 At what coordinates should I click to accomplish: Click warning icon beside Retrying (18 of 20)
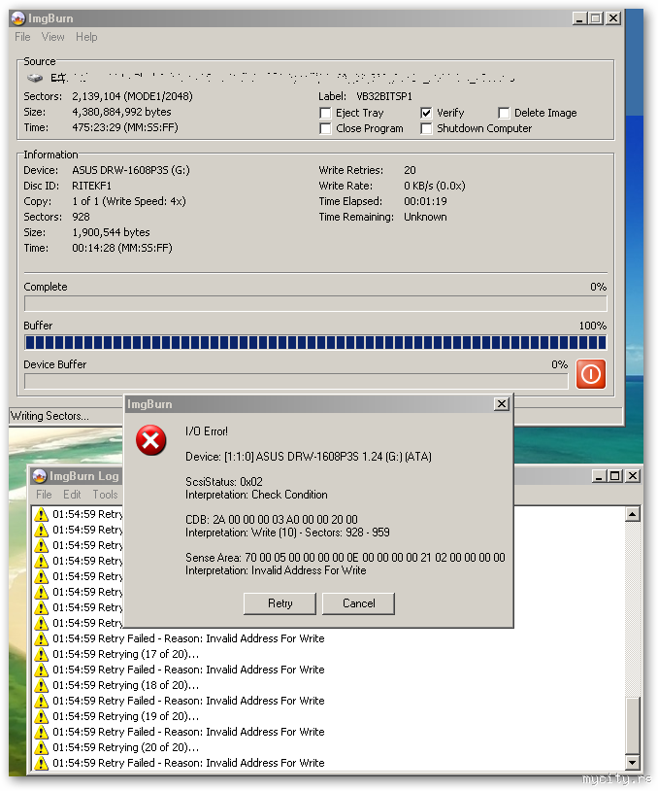tap(41, 686)
